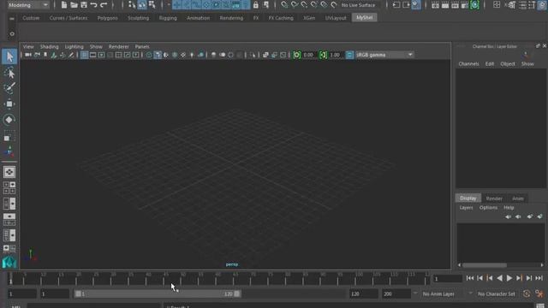
Task: Select the Select by hierarchy mode icon
Action: 132,5
